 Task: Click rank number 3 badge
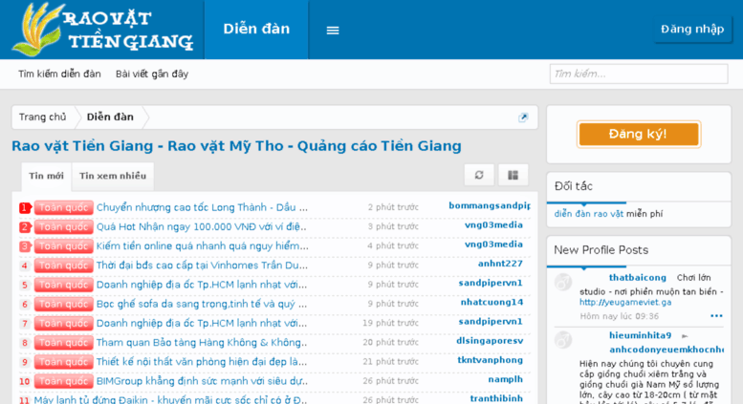point(25,246)
